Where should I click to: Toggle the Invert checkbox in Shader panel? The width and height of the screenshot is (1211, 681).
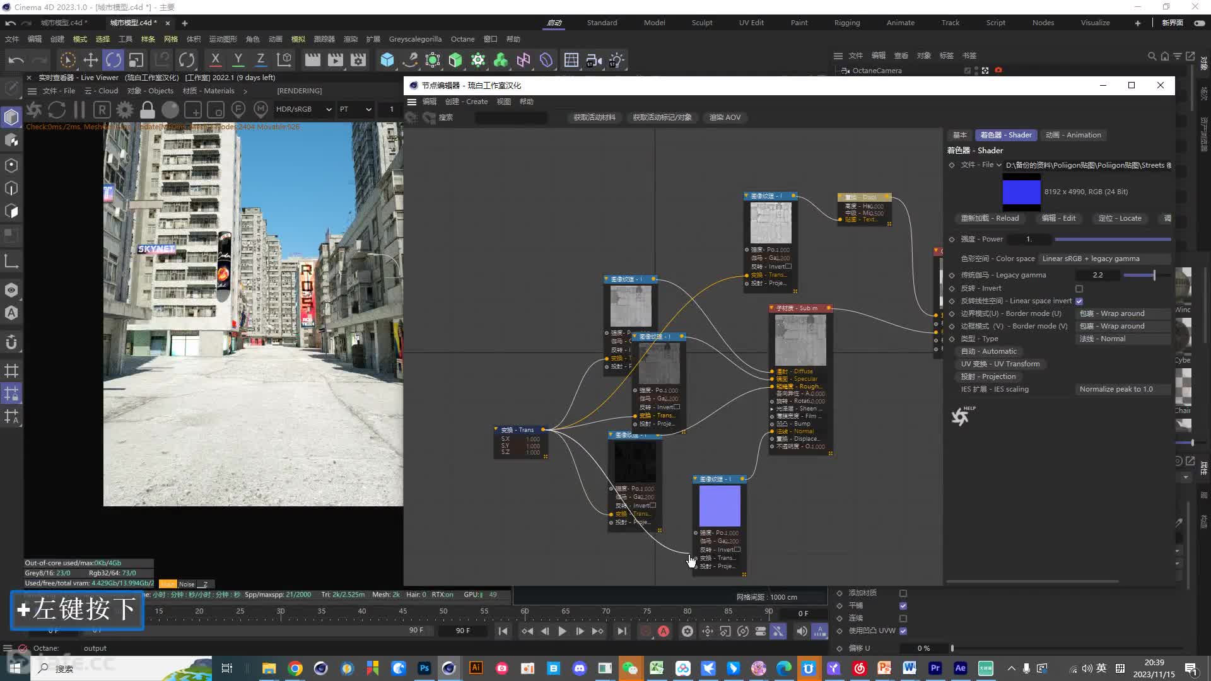click(1079, 288)
